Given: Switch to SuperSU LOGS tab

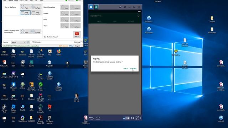Looking at the screenshot, I should [x=115, y=21].
